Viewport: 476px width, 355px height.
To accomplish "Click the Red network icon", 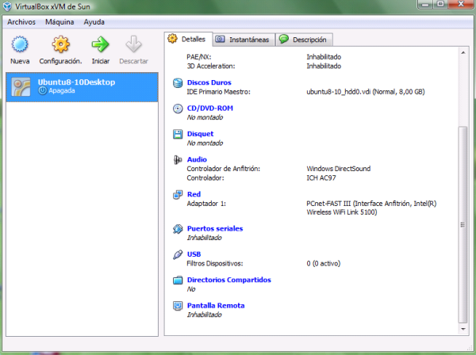I will click(x=178, y=194).
